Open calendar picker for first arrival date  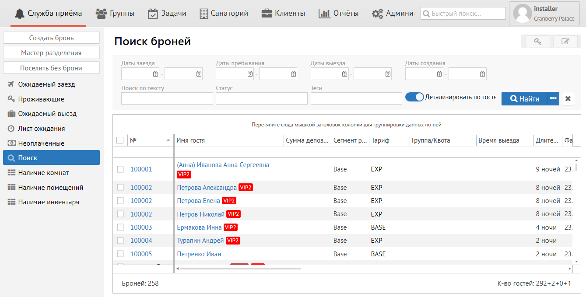pyautogui.click(x=155, y=74)
